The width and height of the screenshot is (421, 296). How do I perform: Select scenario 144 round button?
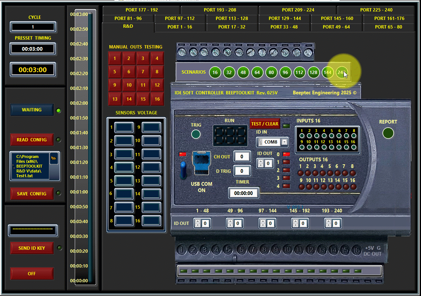tap(328, 73)
